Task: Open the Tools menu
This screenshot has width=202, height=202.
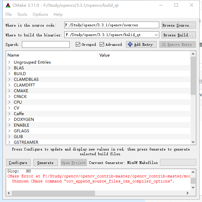Action: (22, 14)
